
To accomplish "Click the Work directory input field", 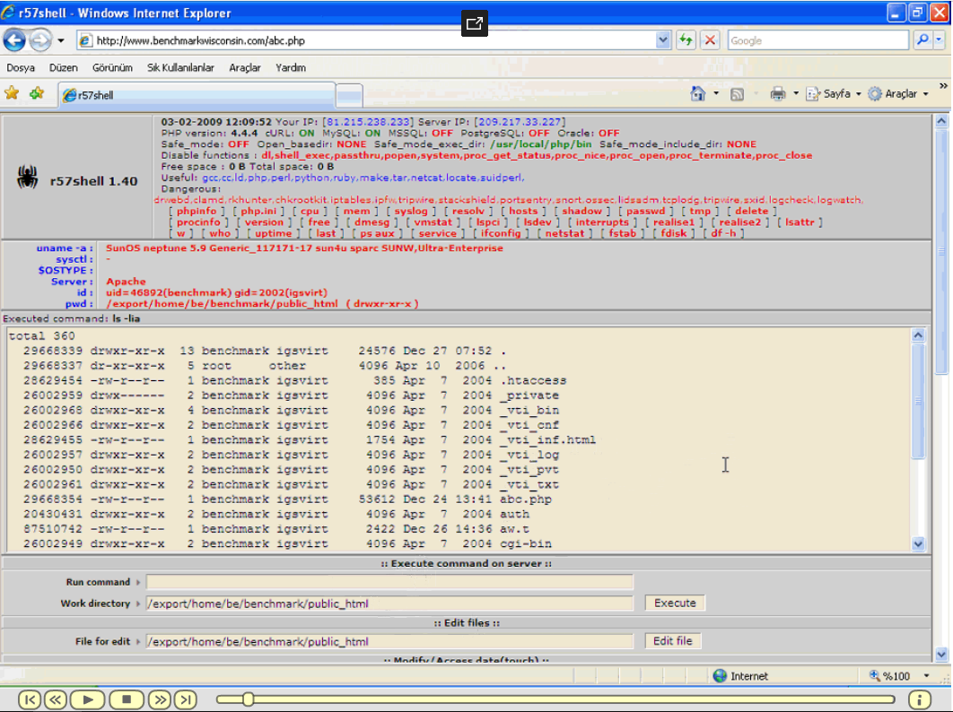I will 389,603.
